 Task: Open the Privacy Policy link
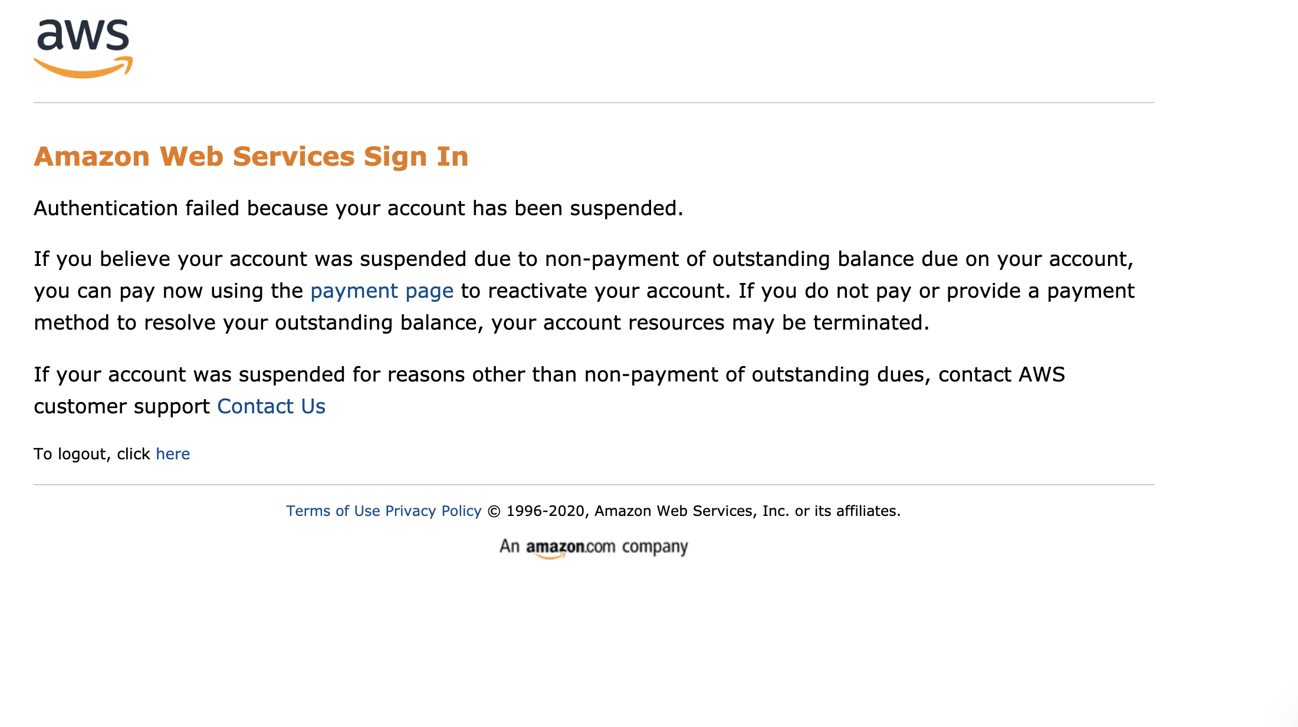(433, 511)
